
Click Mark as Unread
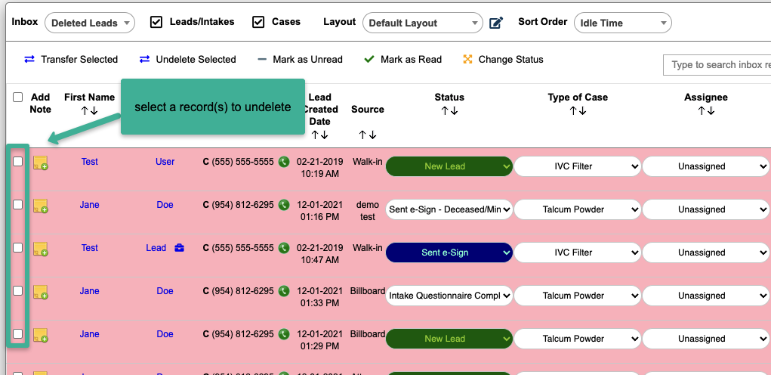pyautogui.click(x=301, y=60)
